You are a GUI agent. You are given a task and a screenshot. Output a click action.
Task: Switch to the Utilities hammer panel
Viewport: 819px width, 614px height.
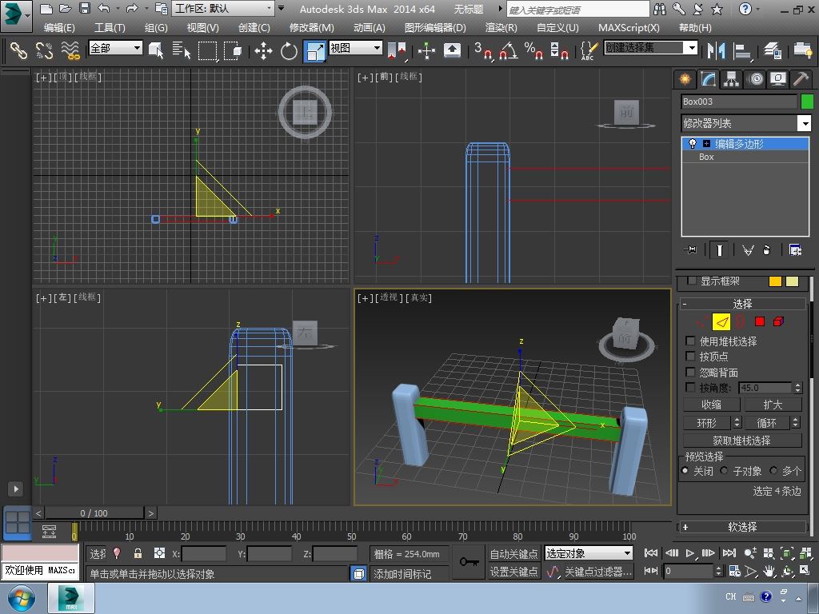(801, 79)
